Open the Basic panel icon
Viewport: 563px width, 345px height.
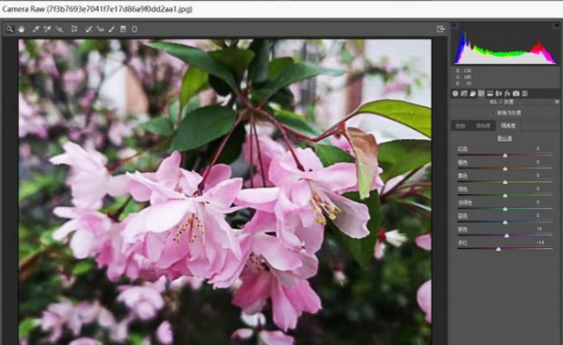tap(455, 93)
